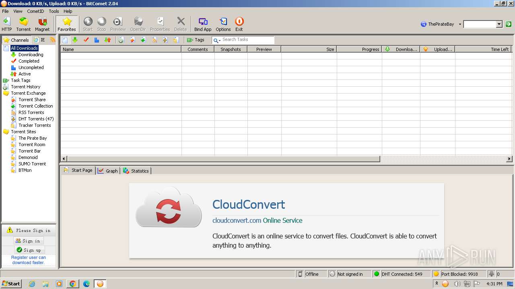Filter tasks by completed red check
The width and height of the screenshot is (515, 289).
coord(86,40)
